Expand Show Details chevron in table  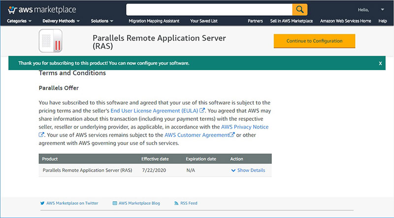tap(233, 171)
